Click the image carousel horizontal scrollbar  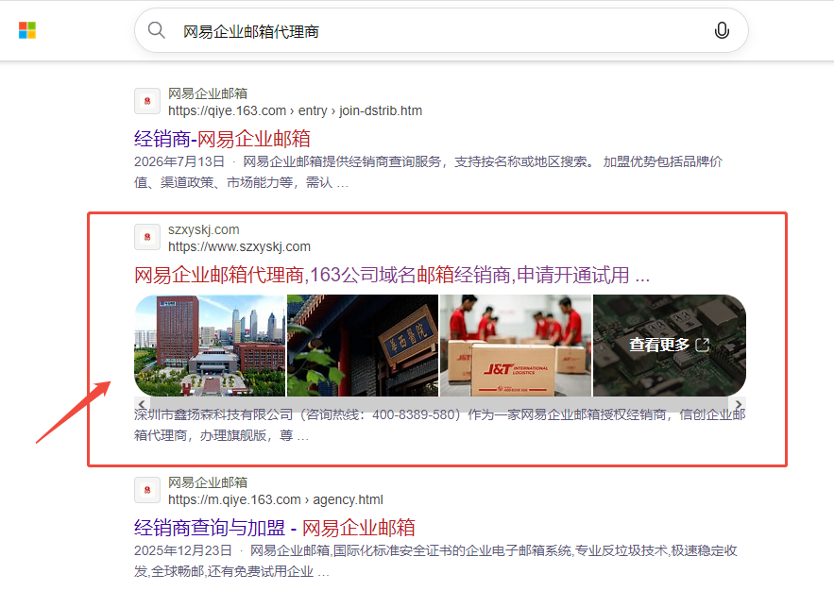pyautogui.click(x=440, y=404)
